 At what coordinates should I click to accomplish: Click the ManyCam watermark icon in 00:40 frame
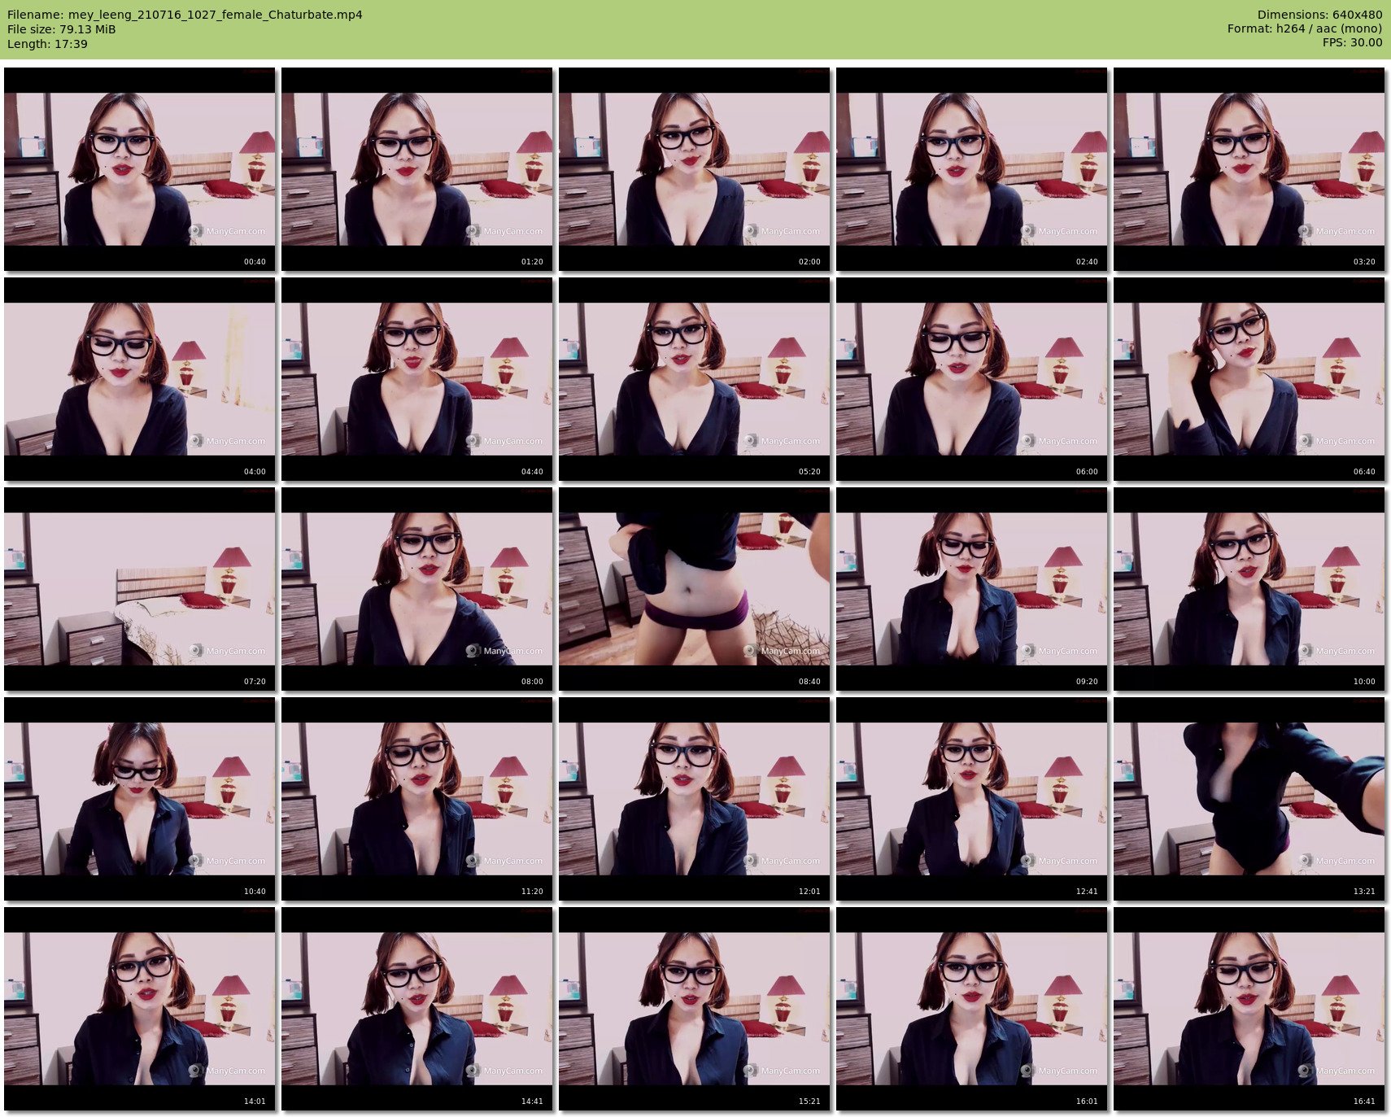pyautogui.click(x=196, y=231)
